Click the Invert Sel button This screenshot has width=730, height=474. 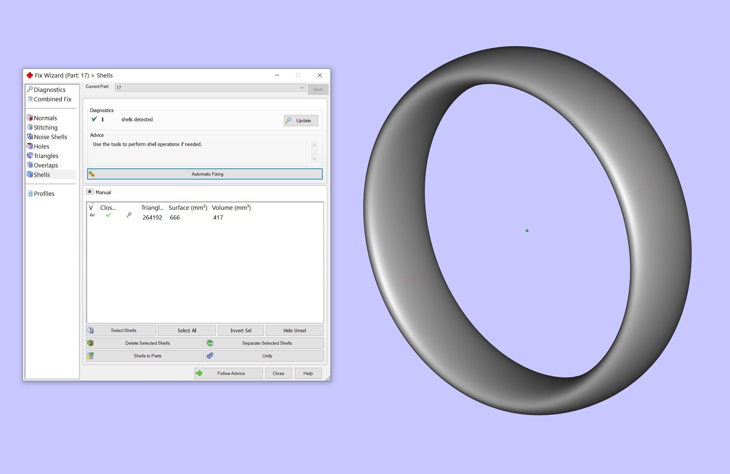(241, 330)
